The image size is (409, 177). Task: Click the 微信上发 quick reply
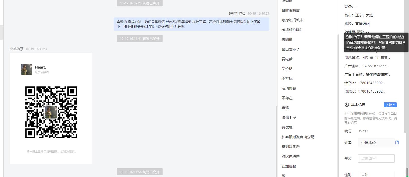pyautogui.click(x=289, y=117)
